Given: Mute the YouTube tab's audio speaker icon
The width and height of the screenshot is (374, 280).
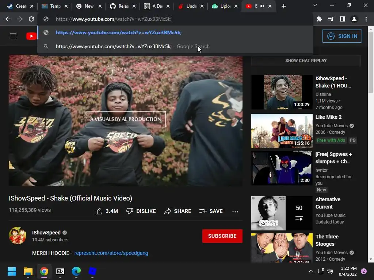Looking at the screenshot, I should (x=262, y=6).
